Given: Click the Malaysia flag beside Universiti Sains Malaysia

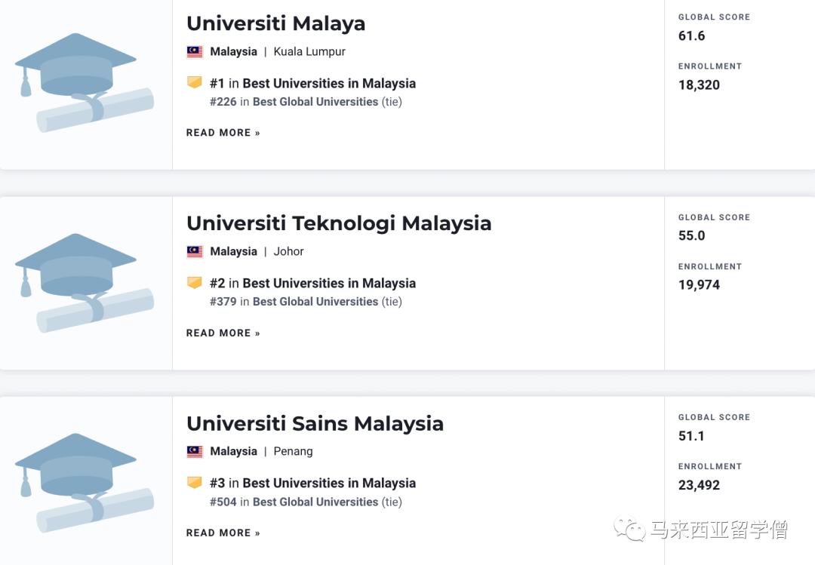Looking at the screenshot, I should [x=194, y=451].
